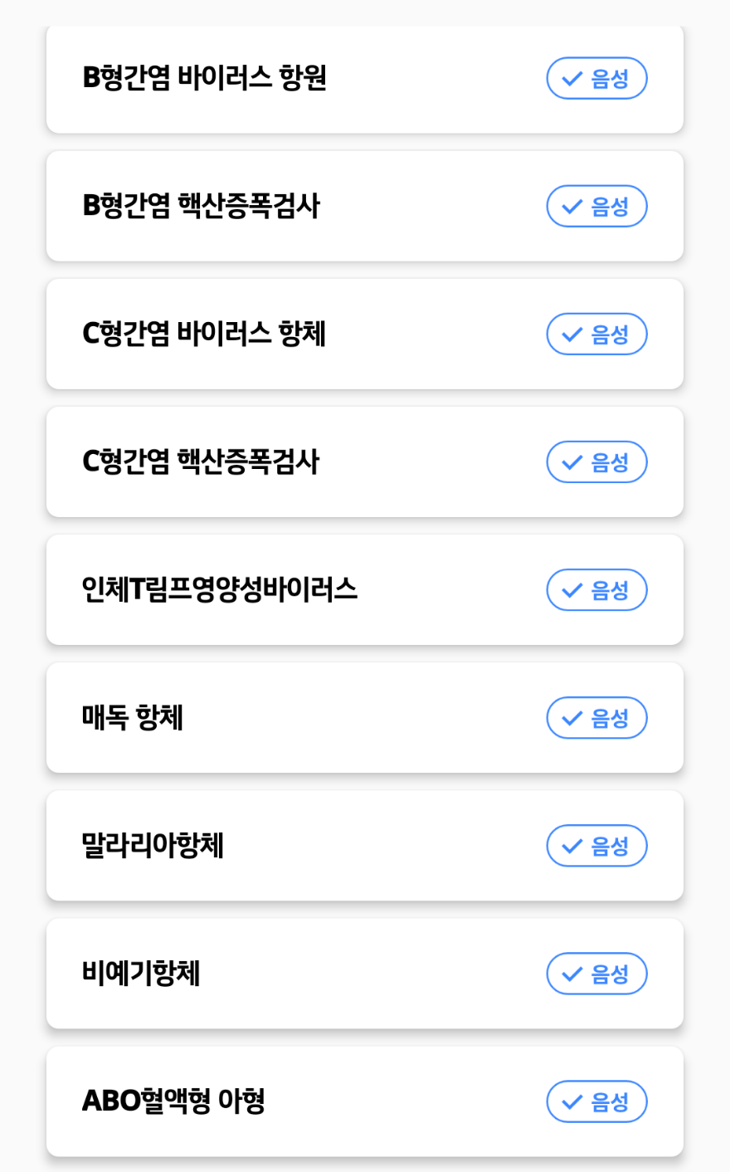The height and width of the screenshot is (1172, 730).
Task: Click checkmark icon for 비예기항체
Action: pos(572,974)
